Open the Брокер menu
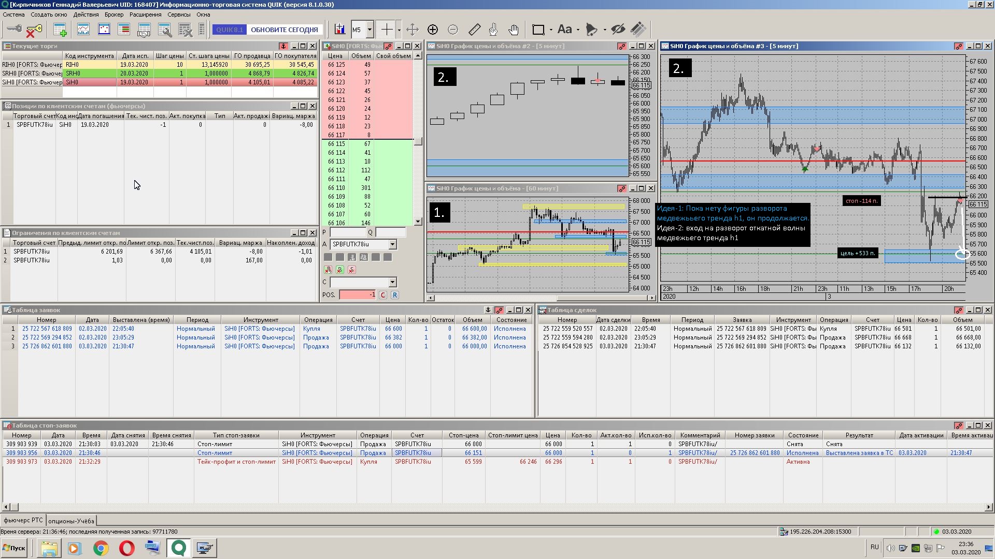The height and width of the screenshot is (559, 995). 113,14
